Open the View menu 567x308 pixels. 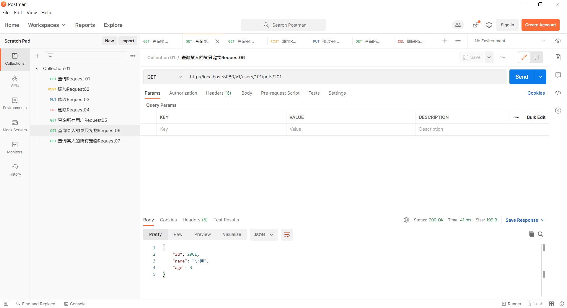coord(32,12)
